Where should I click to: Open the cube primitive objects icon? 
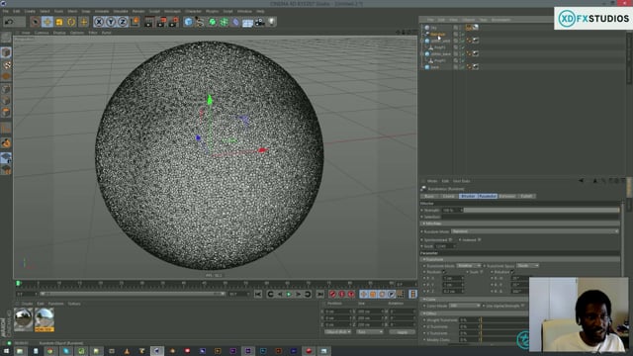(188, 22)
